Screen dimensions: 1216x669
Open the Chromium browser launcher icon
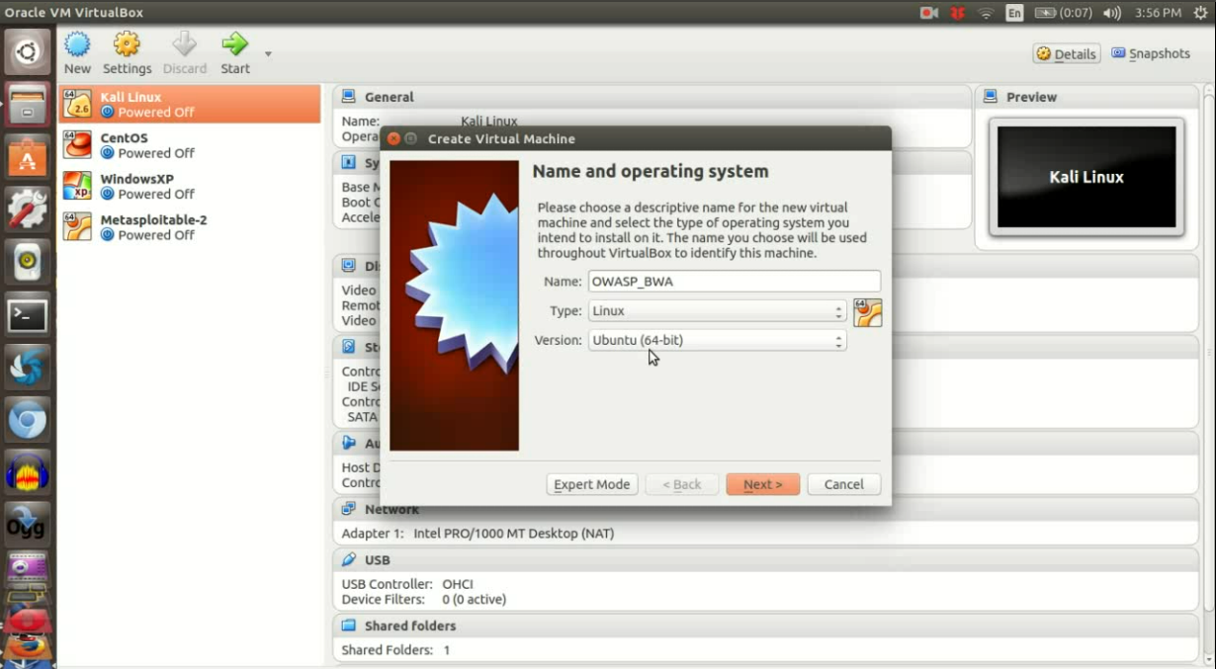(27, 422)
